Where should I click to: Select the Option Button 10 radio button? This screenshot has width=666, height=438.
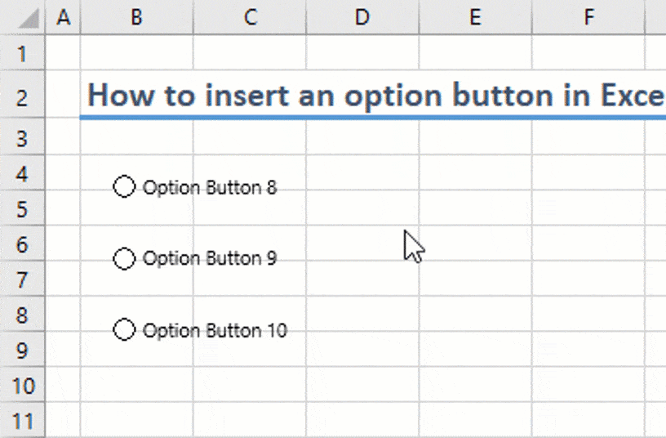tap(124, 330)
